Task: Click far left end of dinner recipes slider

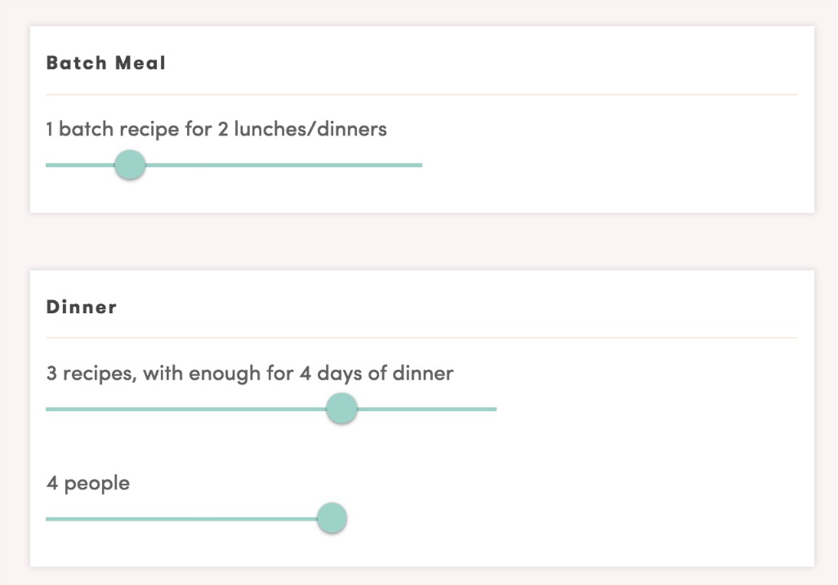Action: [x=48, y=409]
